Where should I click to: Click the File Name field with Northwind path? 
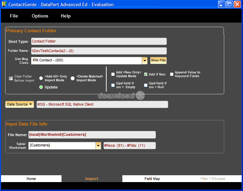point(92,135)
